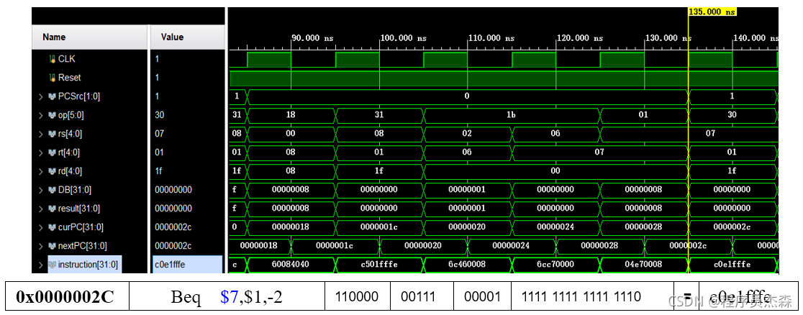Viewport: 803px width, 315px height.
Task: Expand the rt[4:0] bus
Action: (x=40, y=152)
